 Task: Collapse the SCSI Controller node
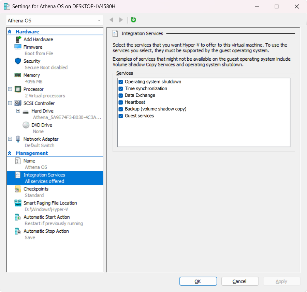10,103
